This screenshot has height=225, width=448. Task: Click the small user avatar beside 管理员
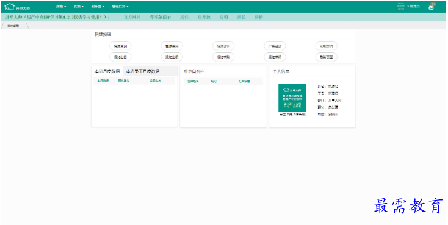pos(401,7)
